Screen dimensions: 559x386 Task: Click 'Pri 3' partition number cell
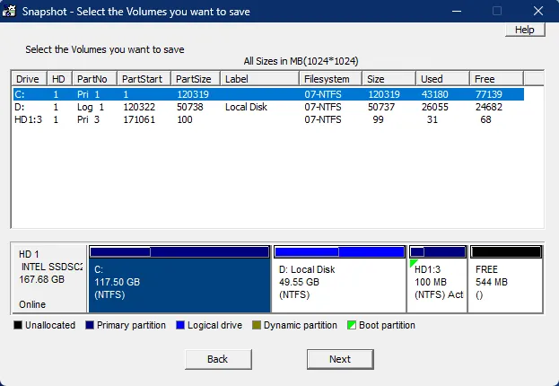click(x=89, y=119)
